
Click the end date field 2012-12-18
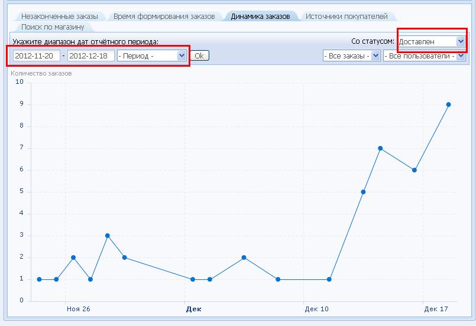click(91, 56)
